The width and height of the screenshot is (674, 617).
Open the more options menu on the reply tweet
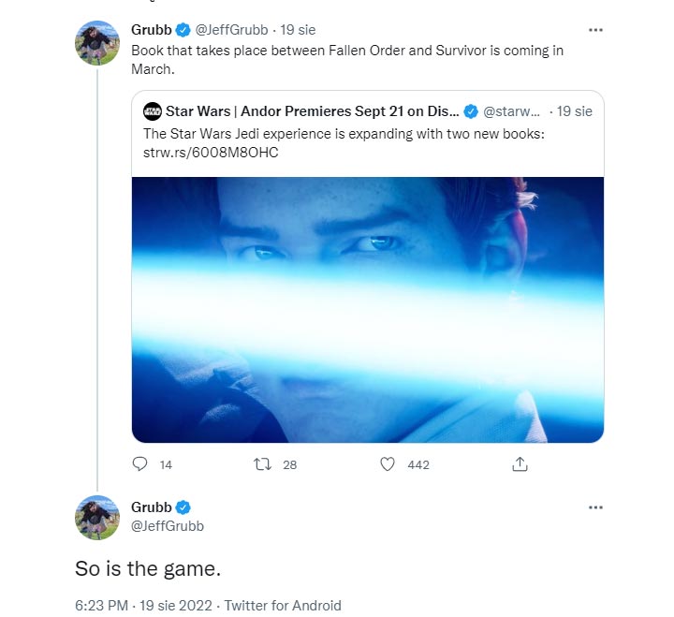595,507
